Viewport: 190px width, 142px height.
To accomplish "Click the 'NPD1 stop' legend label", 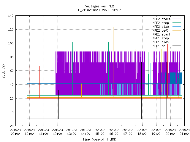I will pyautogui.click(x=161, y=38).
